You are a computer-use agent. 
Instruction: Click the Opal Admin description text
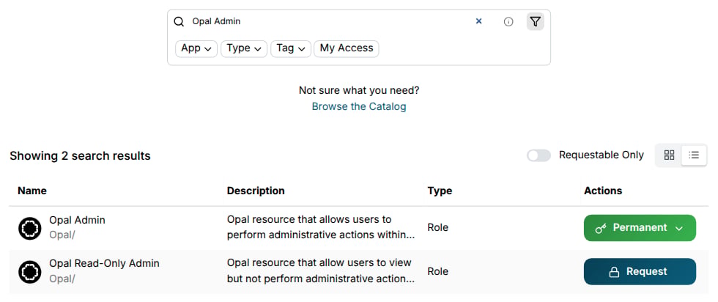coord(321,227)
